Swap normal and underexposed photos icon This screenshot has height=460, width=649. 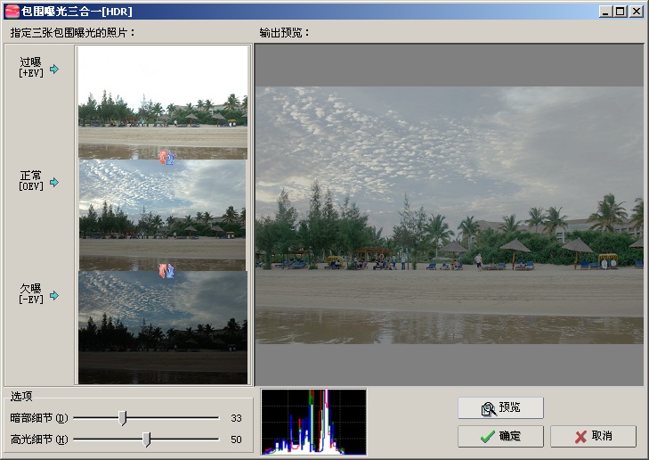[x=166, y=271]
